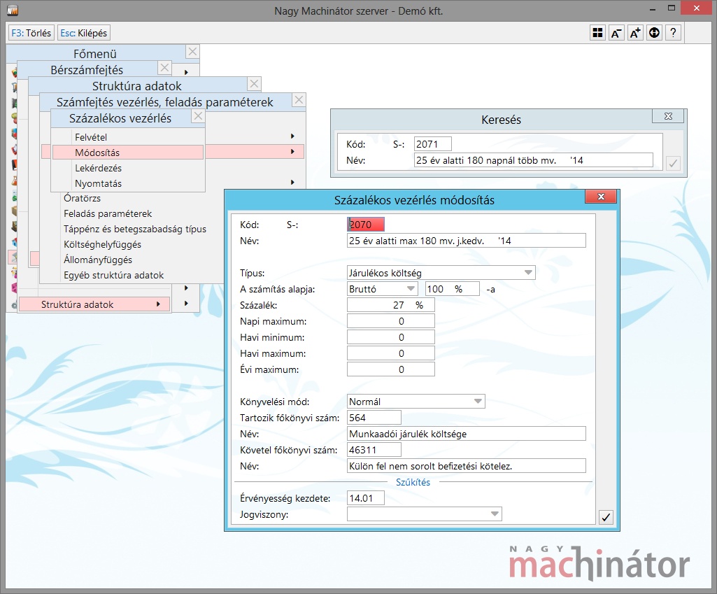
Task: Close the Százalékos vezérlés submenu panel
Action: [198, 116]
